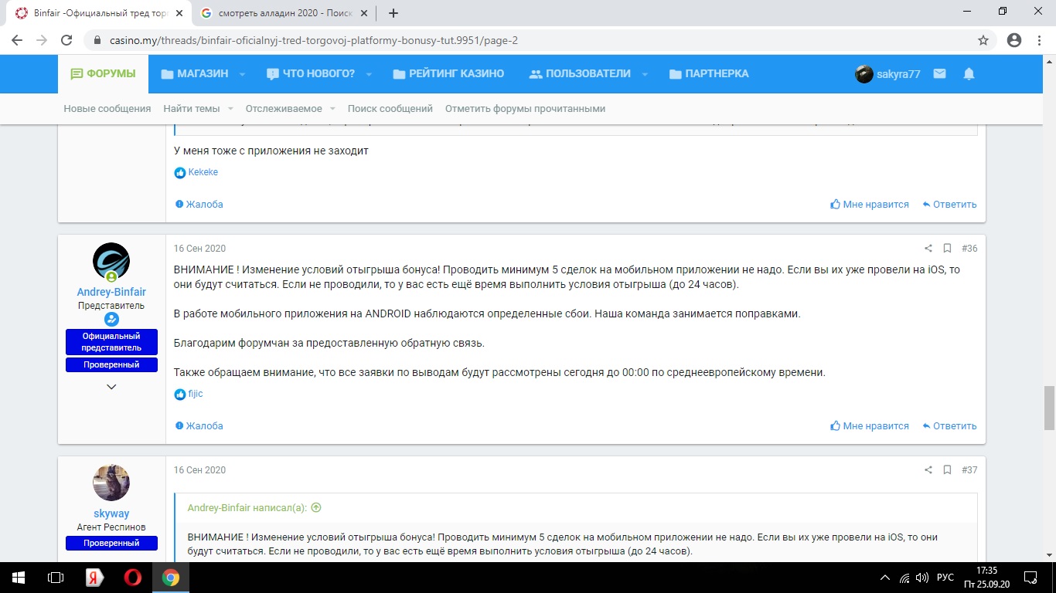Reply to the 'У меня тоже с приложения' post

pos(949,205)
